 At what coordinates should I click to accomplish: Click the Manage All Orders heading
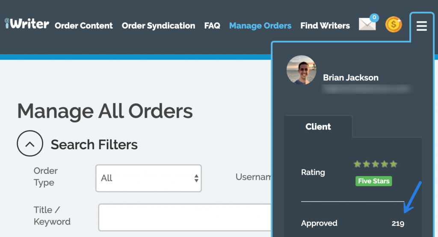tap(105, 111)
